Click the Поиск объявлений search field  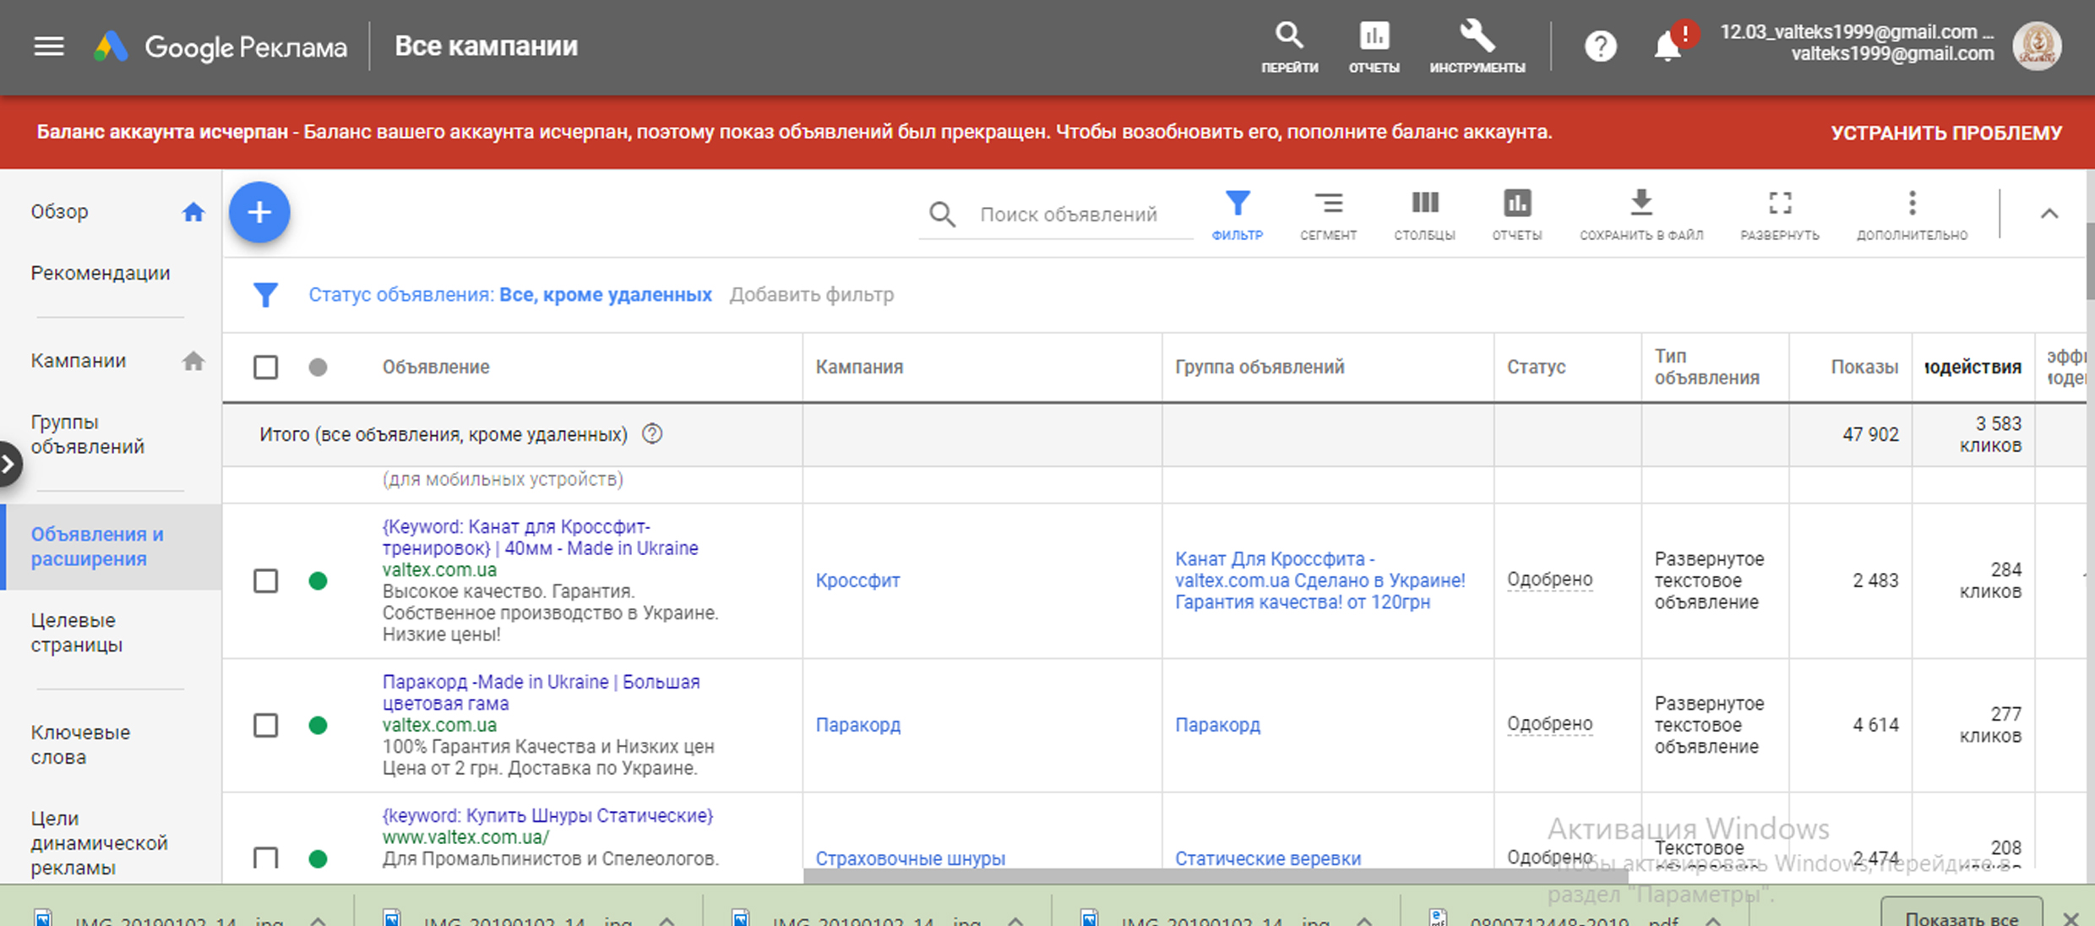pos(1068,215)
